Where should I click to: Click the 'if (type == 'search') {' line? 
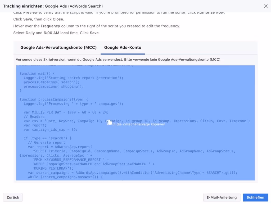[48, 138]
